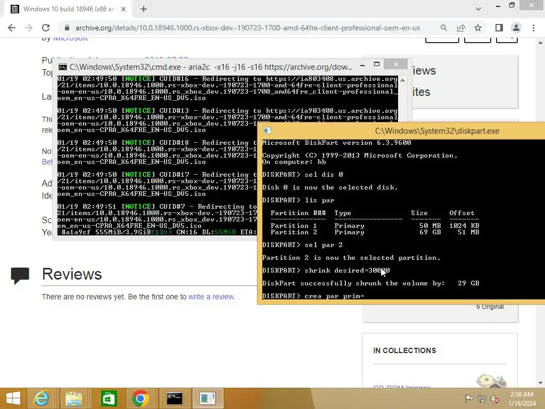
Task: Click the Action Center flag tray icon
Action: pos(469,398)
